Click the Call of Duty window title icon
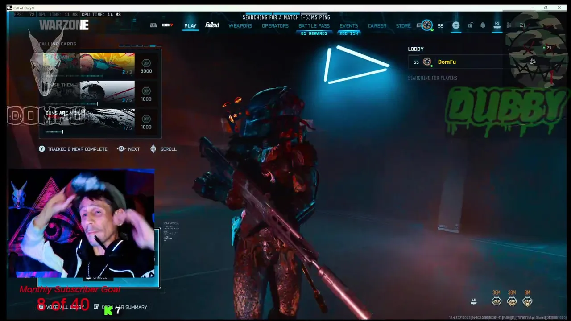This screenshot has height=321, width=571. tap(10, 8)
